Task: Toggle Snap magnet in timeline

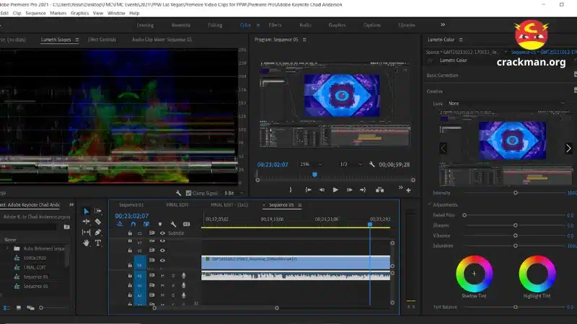Action: [x=133, y=224]
